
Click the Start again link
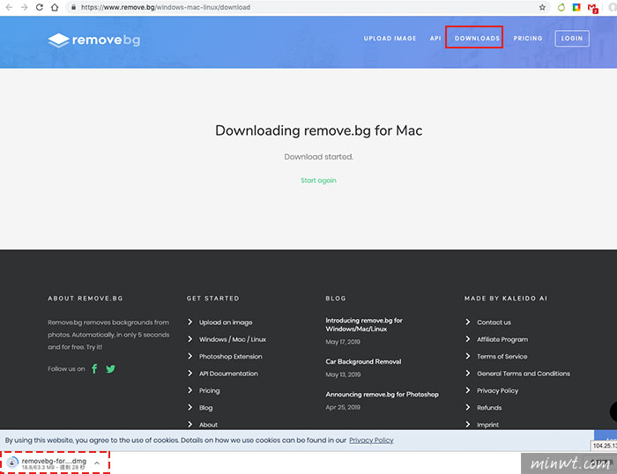pos(318,181)
